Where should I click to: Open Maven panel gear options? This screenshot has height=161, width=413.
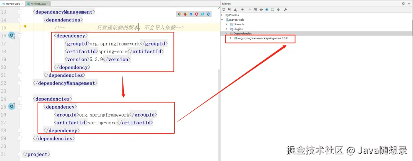[403, 3]
